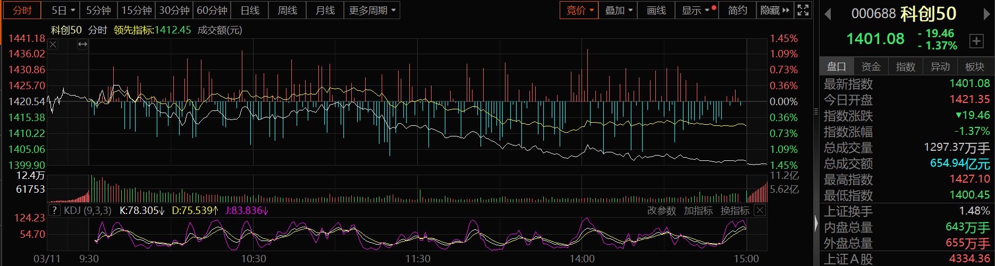Toggle the 隐藏 side panel button
The width and height of the screenshot is (995, 266).
(x=774, y=10)
